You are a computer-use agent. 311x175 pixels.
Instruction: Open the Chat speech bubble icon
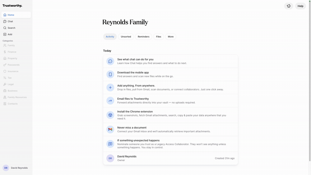pyautogui.click(x=110, y=61)
